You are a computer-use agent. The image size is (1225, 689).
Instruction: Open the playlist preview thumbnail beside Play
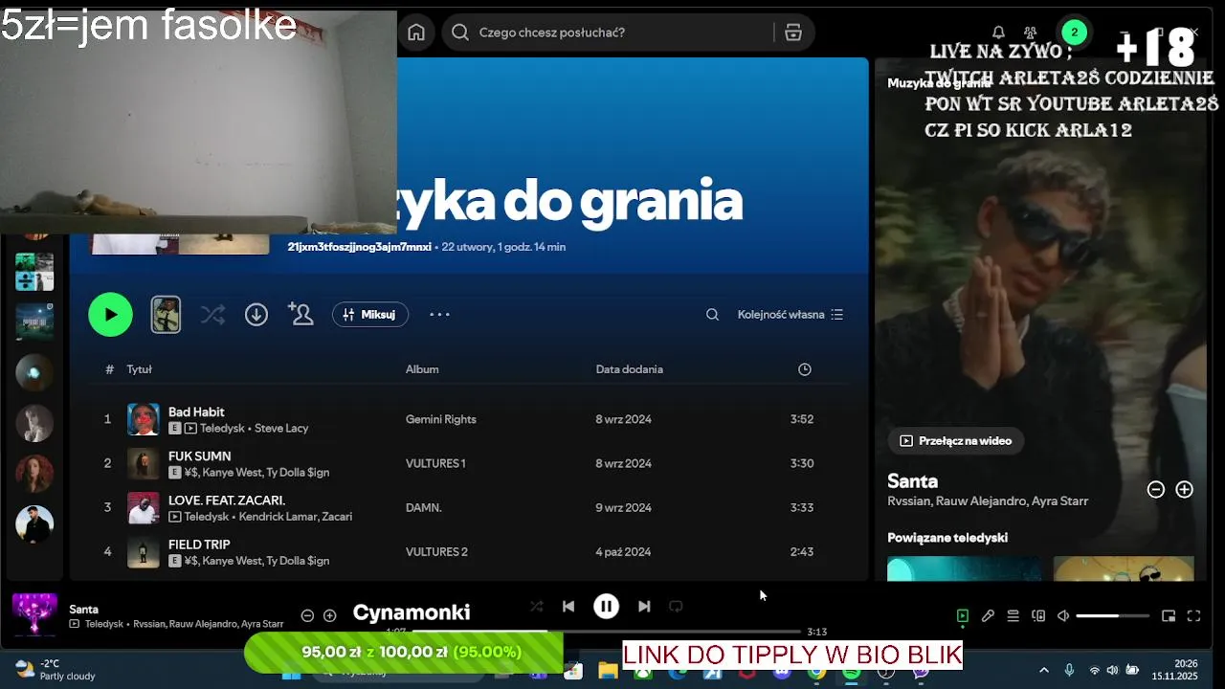166,314
